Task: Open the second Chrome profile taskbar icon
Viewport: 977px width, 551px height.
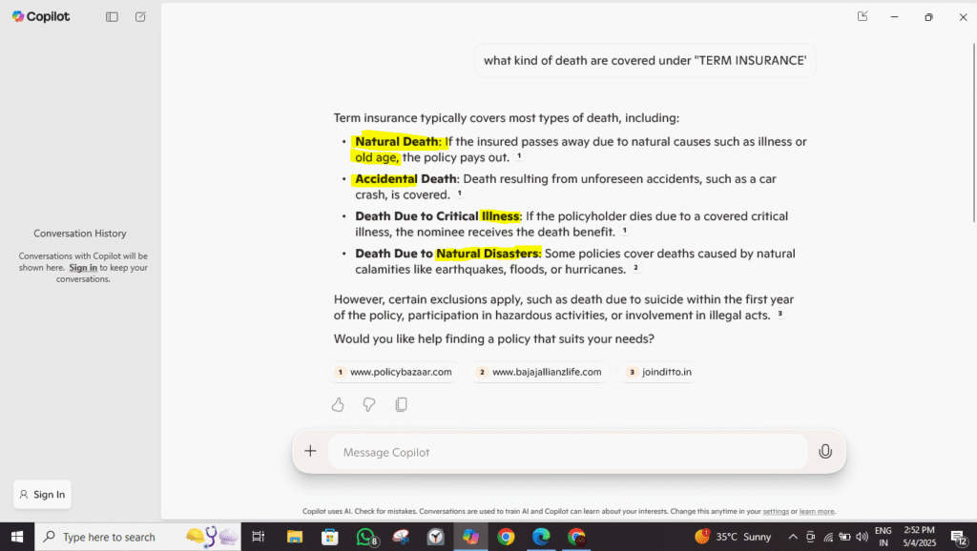Action: [576, 537]
